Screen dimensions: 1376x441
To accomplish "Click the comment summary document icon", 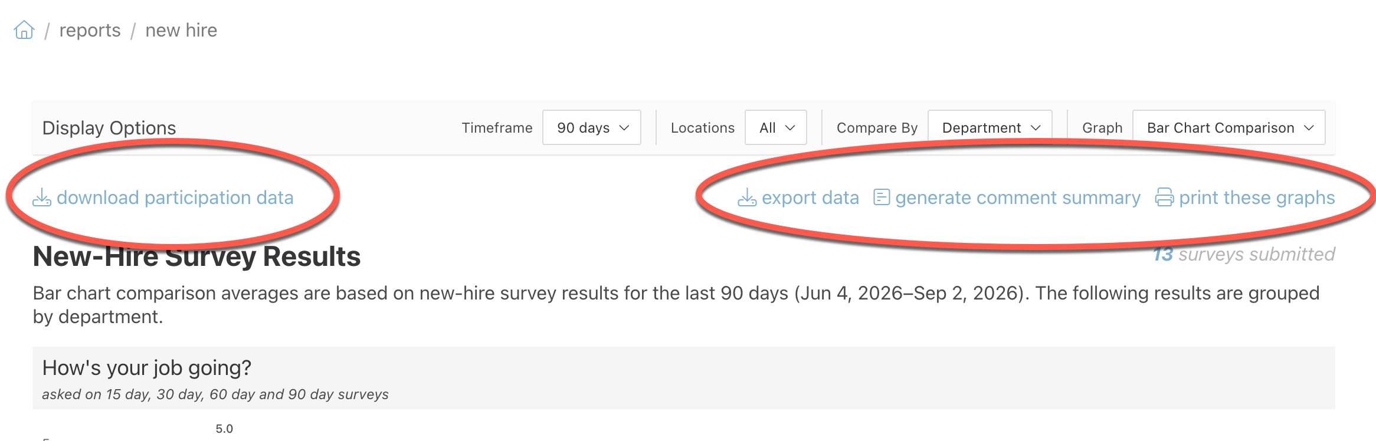I will 882,197.
